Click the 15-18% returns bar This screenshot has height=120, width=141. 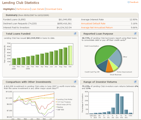[x=126, y=112]
